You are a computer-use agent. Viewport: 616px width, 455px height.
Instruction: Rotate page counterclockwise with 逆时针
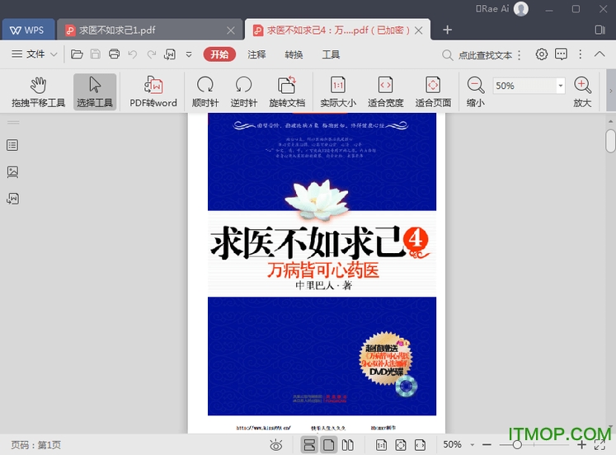[243, 91]
